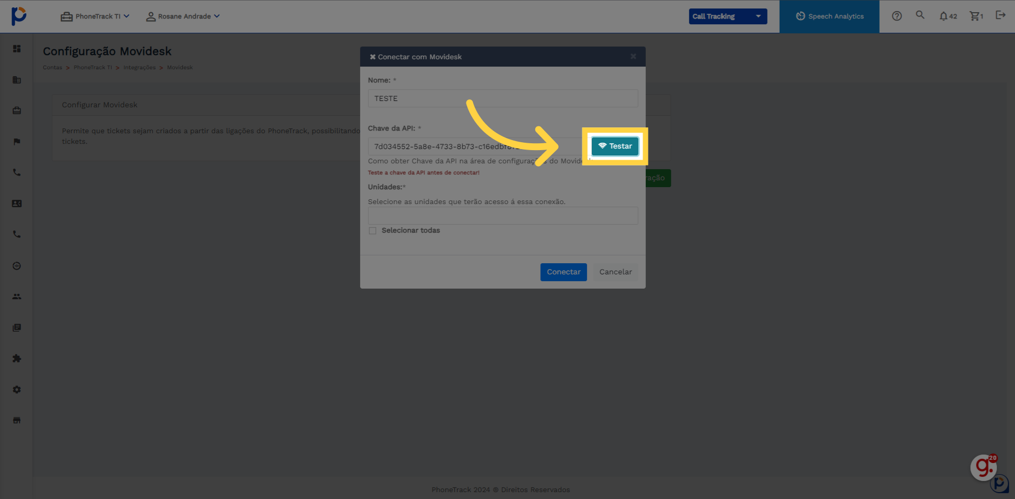This screenshot has height=499, width=1015.
Task: Click the PhoneTrack logo icon
Action: 19,16
